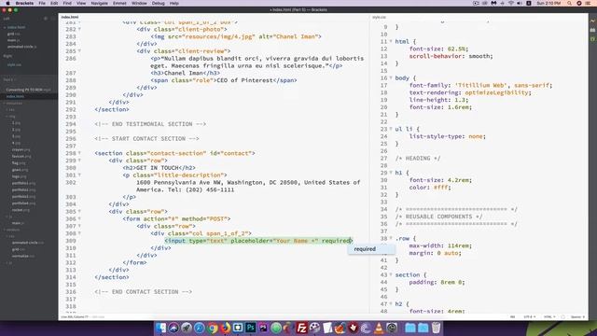Image resolution: width=597 pixels, height=336 pixels.
Task: Open the Find menu
Action: click(x=67, y=3)
